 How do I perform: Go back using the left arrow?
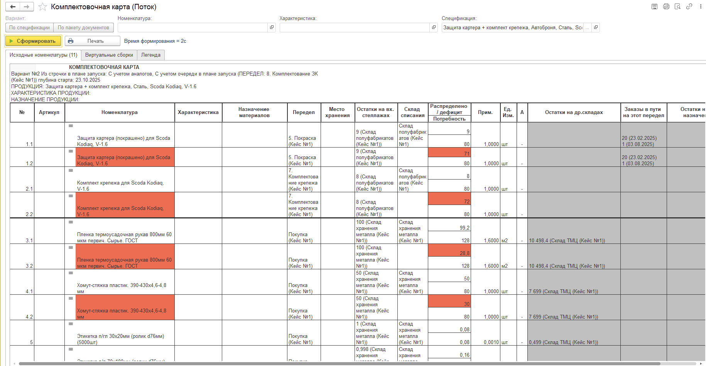[13, 7]
